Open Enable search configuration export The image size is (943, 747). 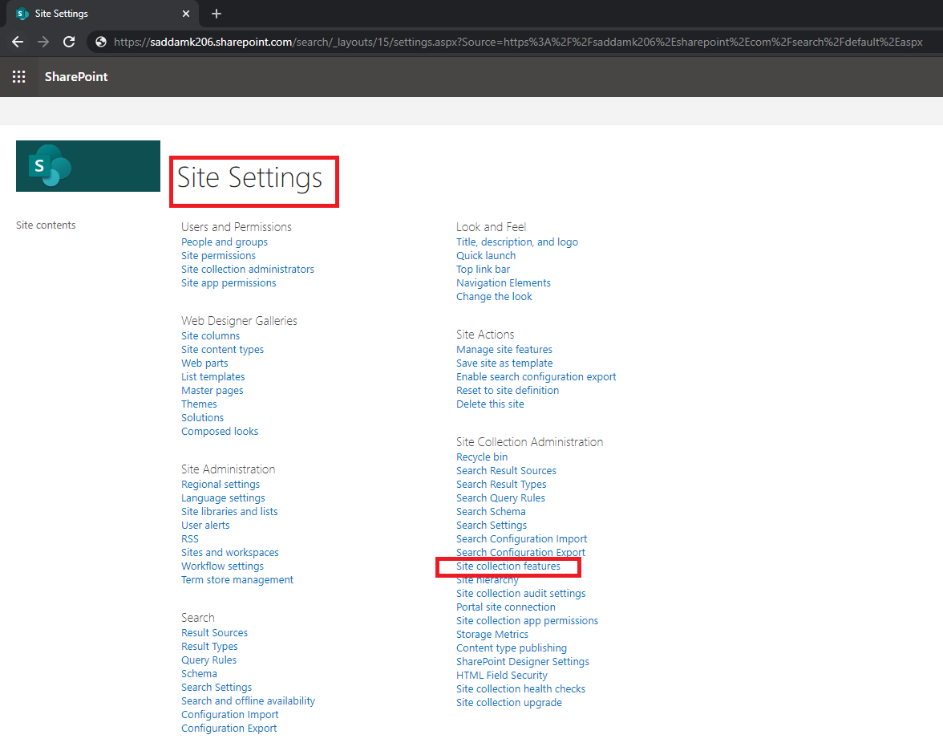pos(536,377)
